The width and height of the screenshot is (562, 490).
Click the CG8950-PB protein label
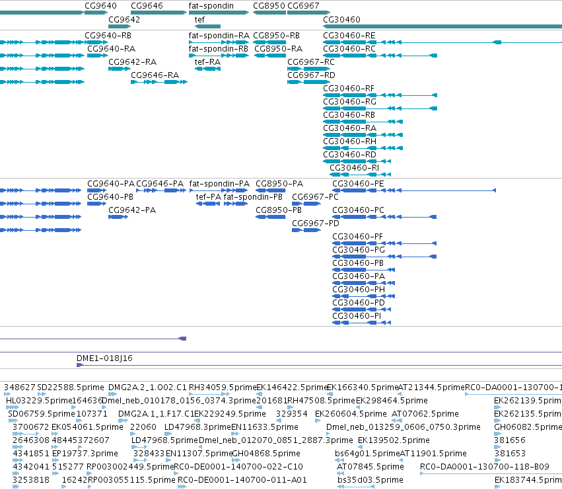pyautogui.click(x=279, y=210)
